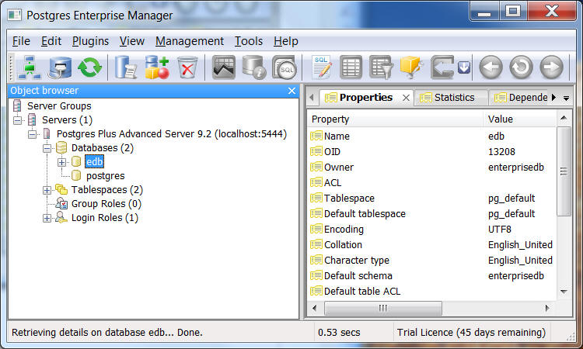Select the Owner property row
The image size is (583, 349).
pyautogui.click(x=431, y=168)
